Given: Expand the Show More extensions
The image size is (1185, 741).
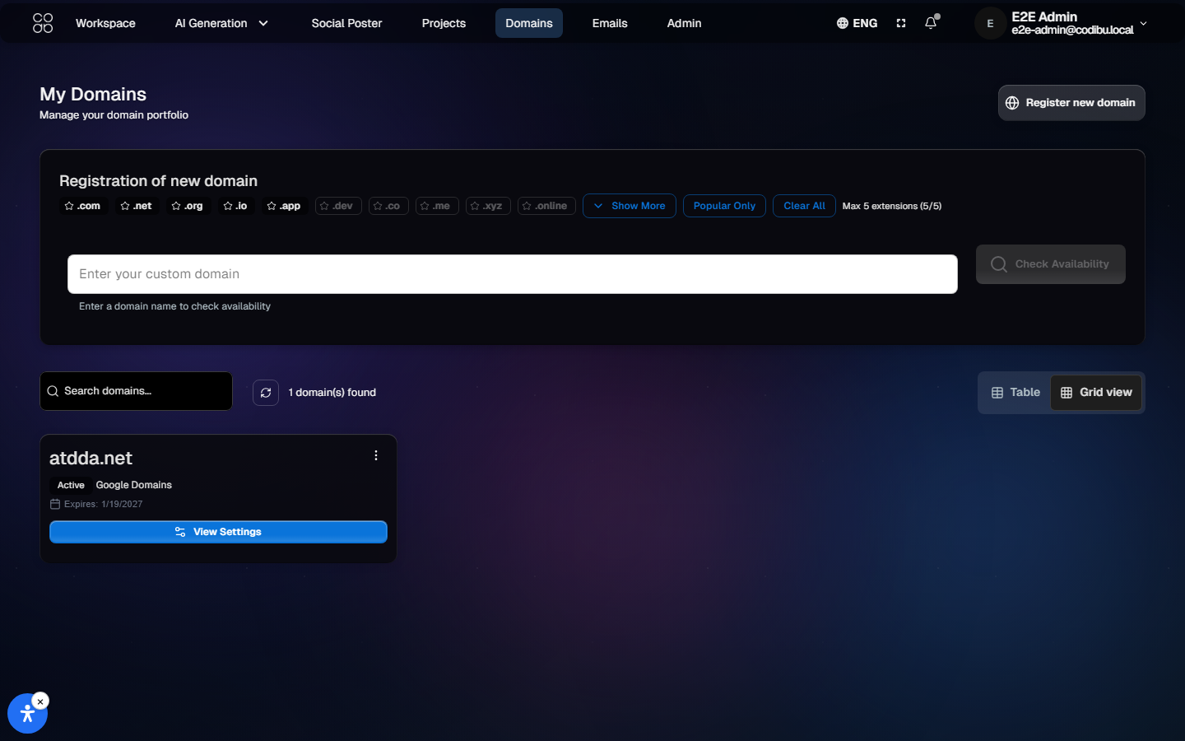Looking at the screenshot, I should pyautogui.click(x=630, y=206).
